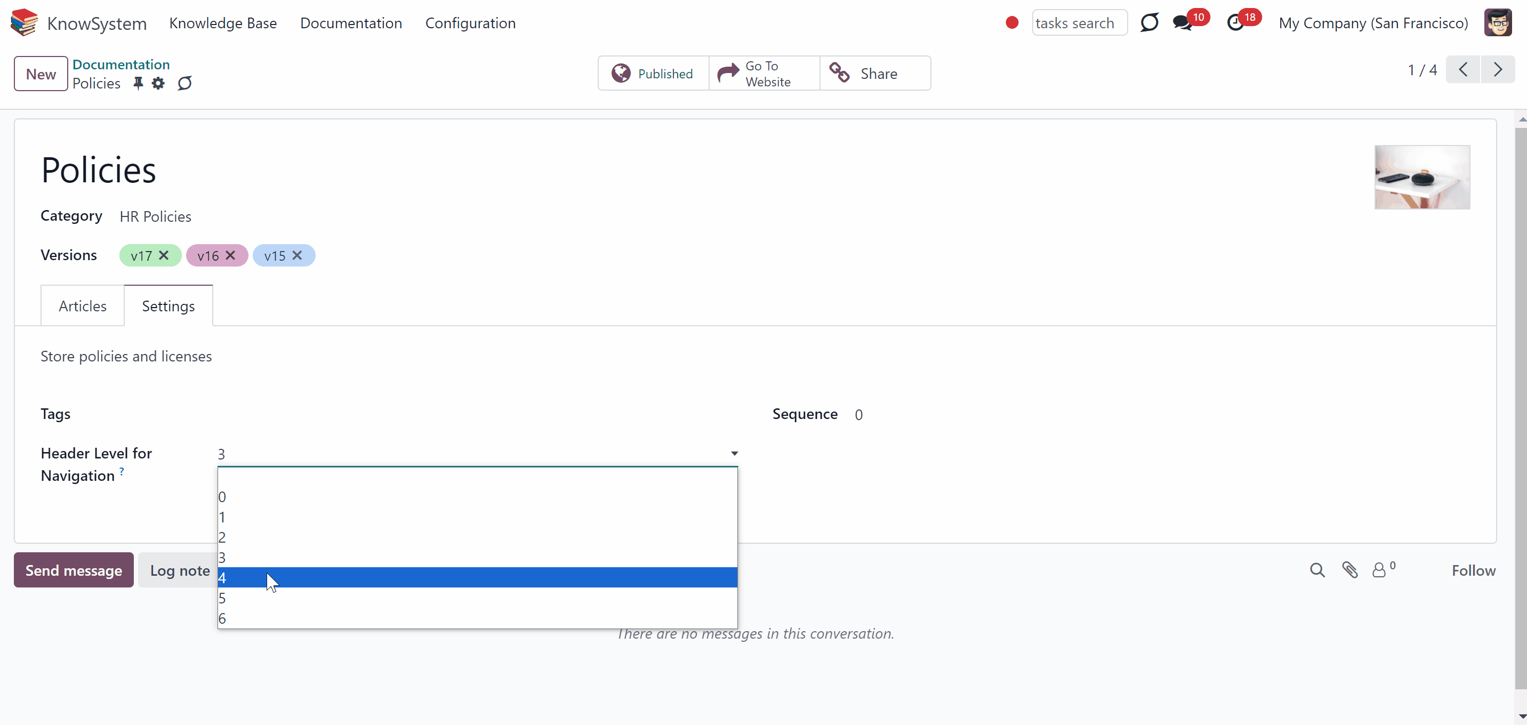Image resolution: width=1527 pixels, height=725 pixels.
Task: Click the Share button
Action: (x=875, y=74)
